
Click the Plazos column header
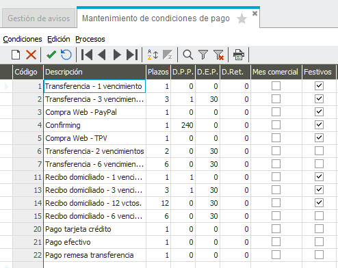pyautogui.click(x=158, y=72)
